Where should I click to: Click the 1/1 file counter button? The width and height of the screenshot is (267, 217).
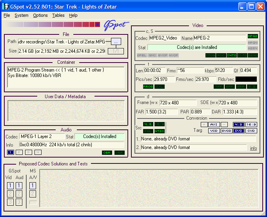(116, 51)
